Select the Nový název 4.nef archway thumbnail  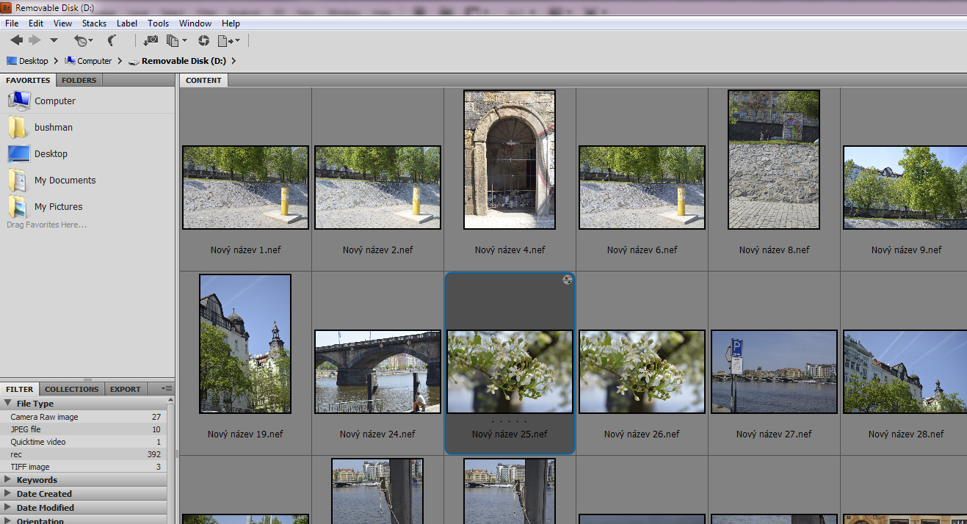pyautogui.click(x=510, y=160)
